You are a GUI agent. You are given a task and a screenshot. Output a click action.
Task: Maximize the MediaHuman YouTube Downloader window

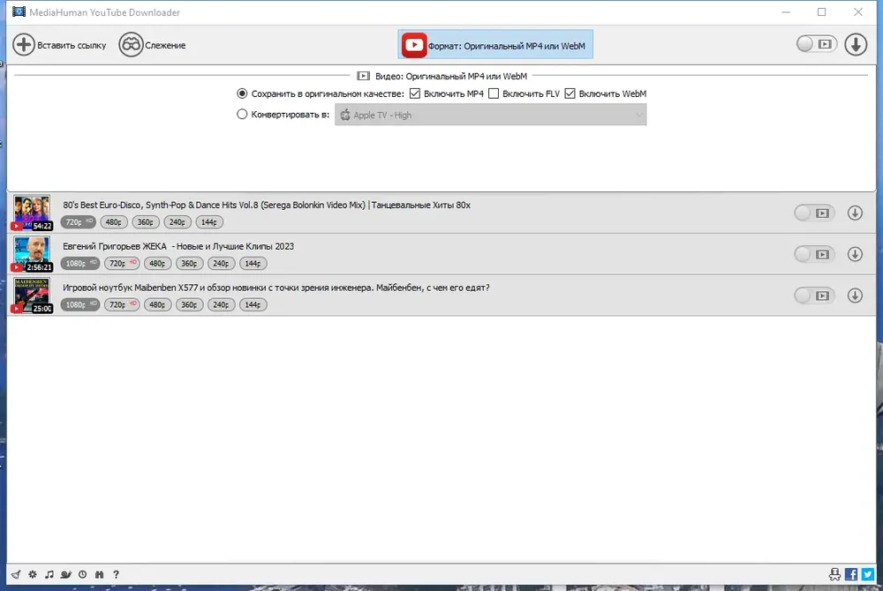[x=821, y=11]
